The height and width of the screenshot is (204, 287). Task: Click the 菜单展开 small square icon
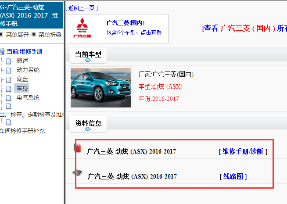click(1, 34)
